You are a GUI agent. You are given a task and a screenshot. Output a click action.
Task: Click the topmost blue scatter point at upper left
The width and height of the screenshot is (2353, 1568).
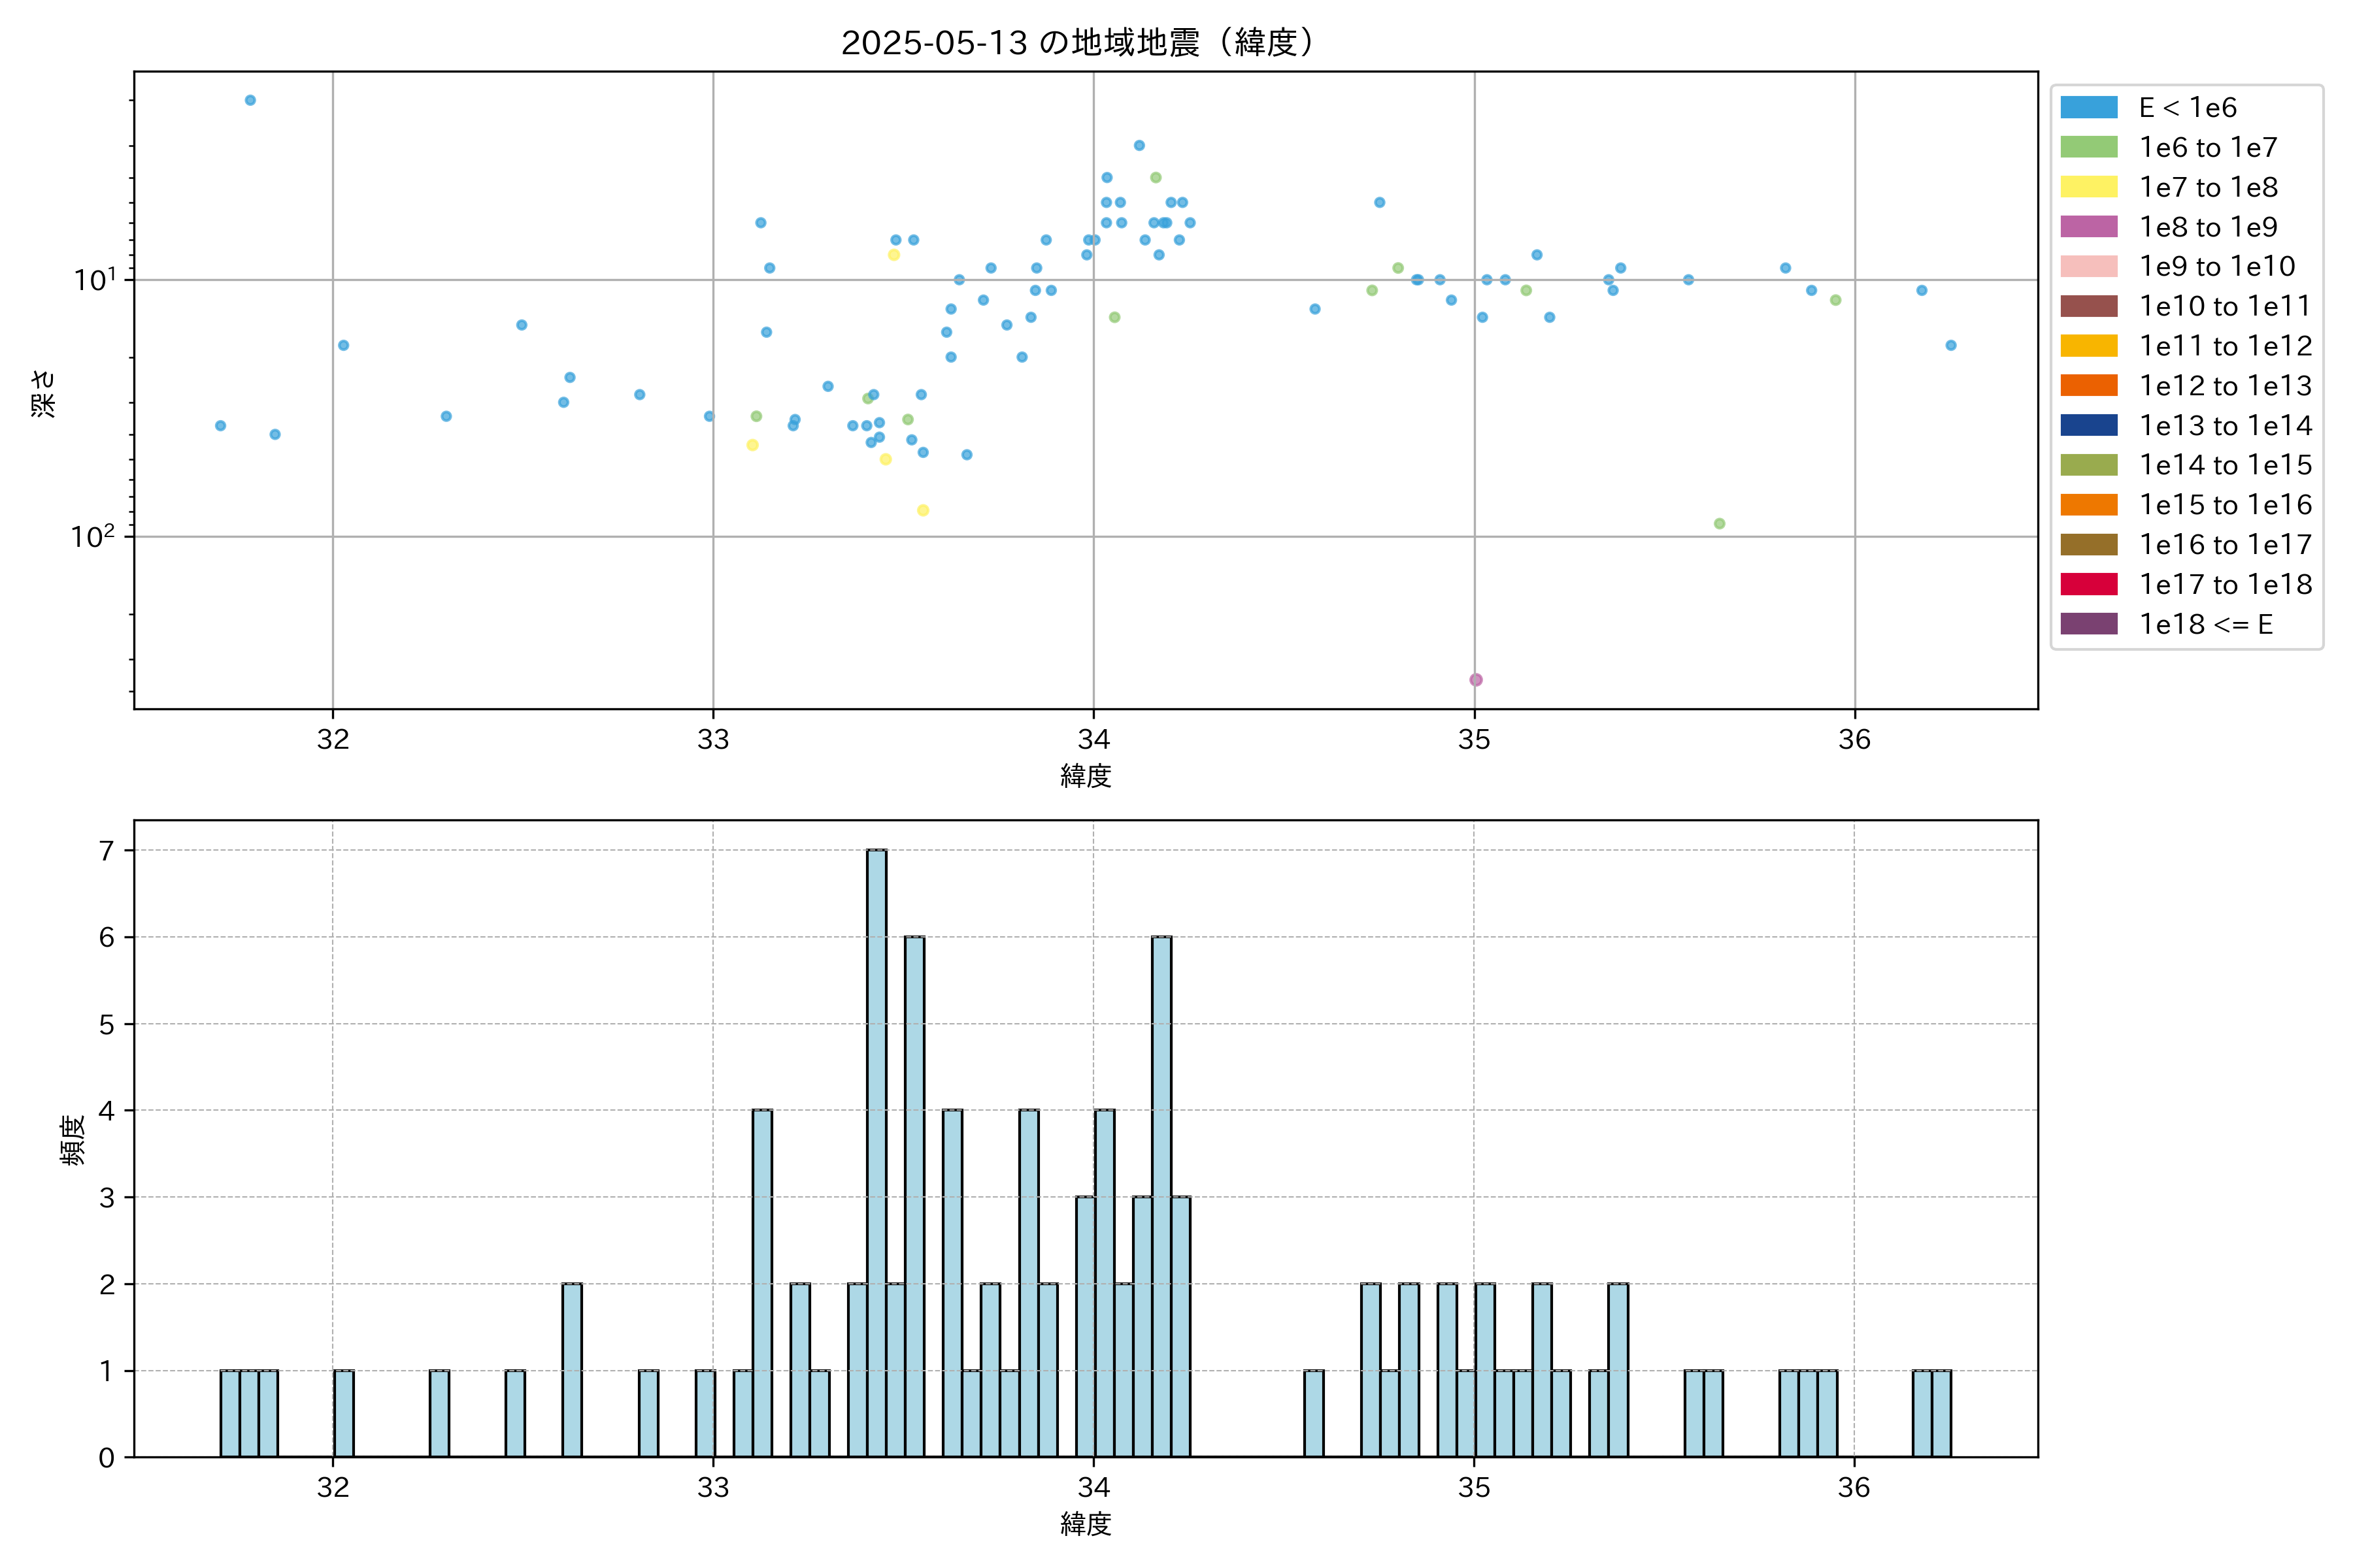tap(250, 100)
